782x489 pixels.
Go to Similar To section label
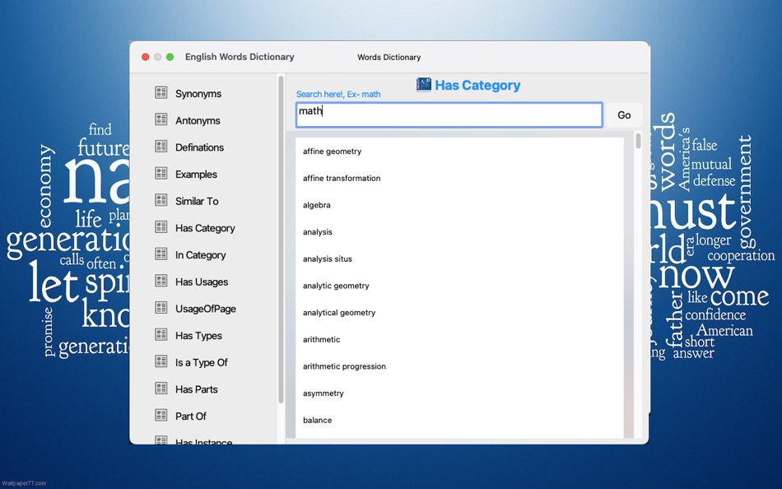197,201
